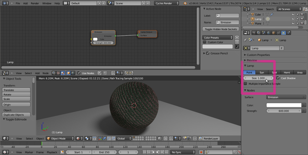Select the Sun lamp type tab
The width and height of the screenshot is (308, 155).
[261, 73]
